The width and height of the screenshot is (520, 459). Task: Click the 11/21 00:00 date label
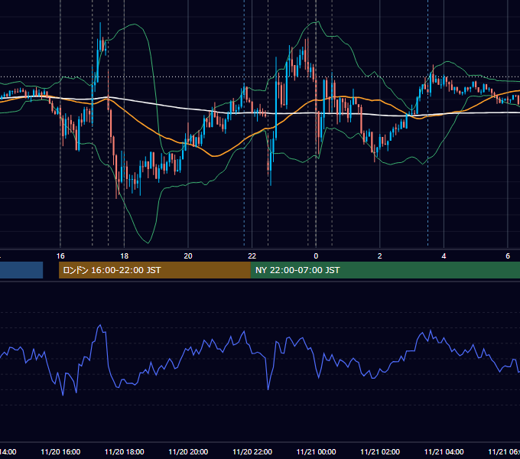316,452
